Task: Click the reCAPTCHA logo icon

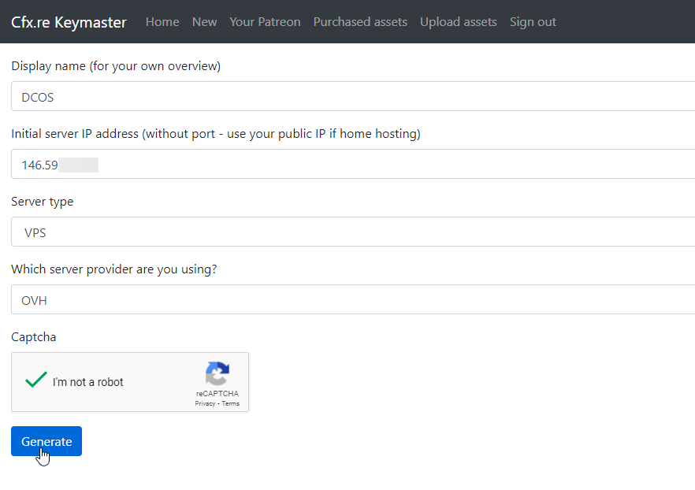Action: pos(217,374)
